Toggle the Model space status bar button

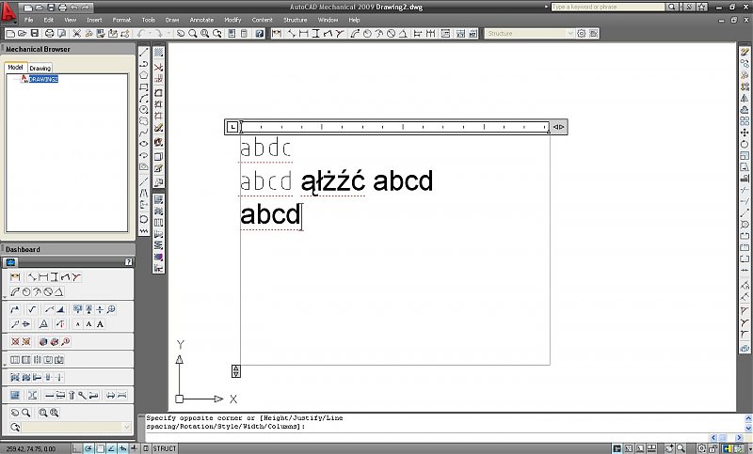(x=617, y=448)
